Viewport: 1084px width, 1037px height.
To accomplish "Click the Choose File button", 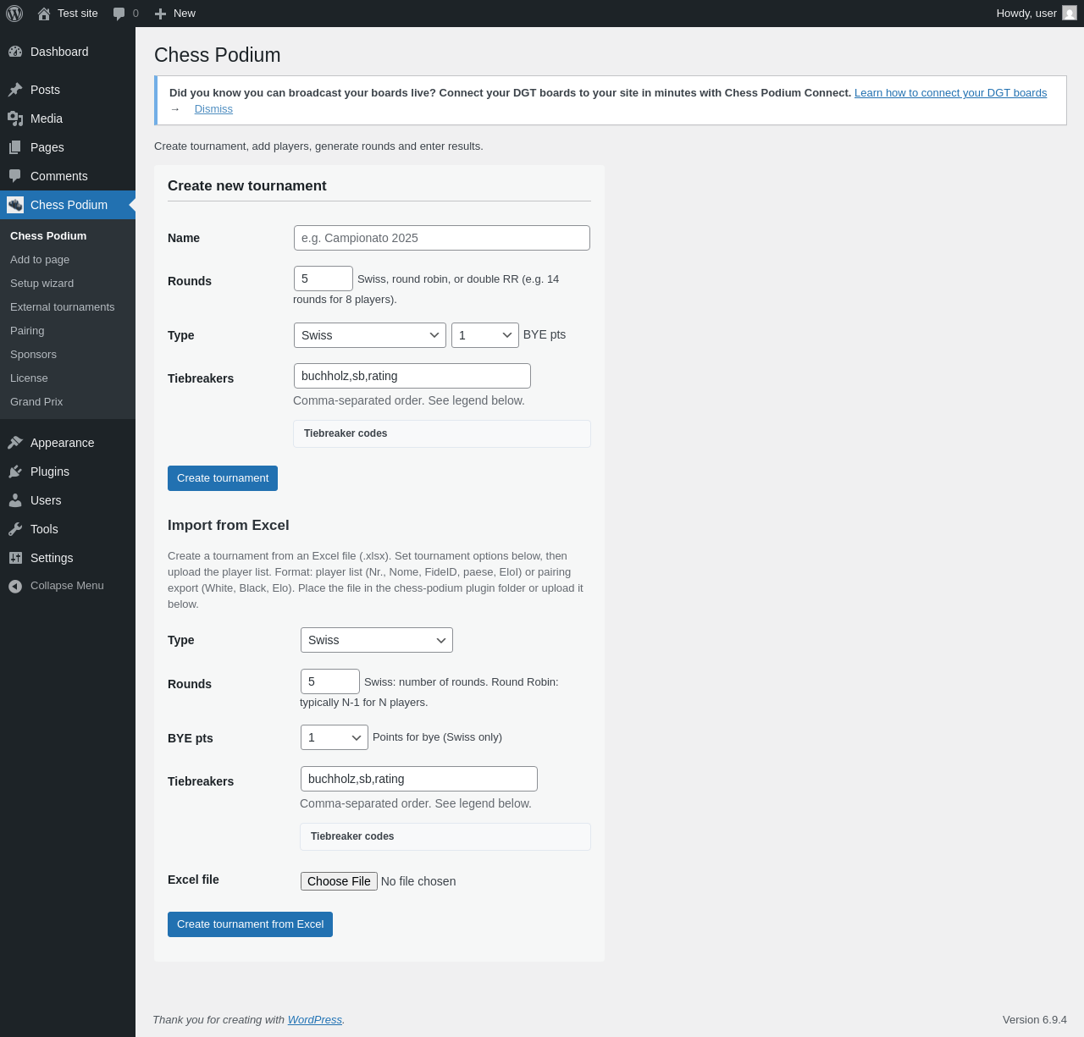I will [x=339, y=881].
